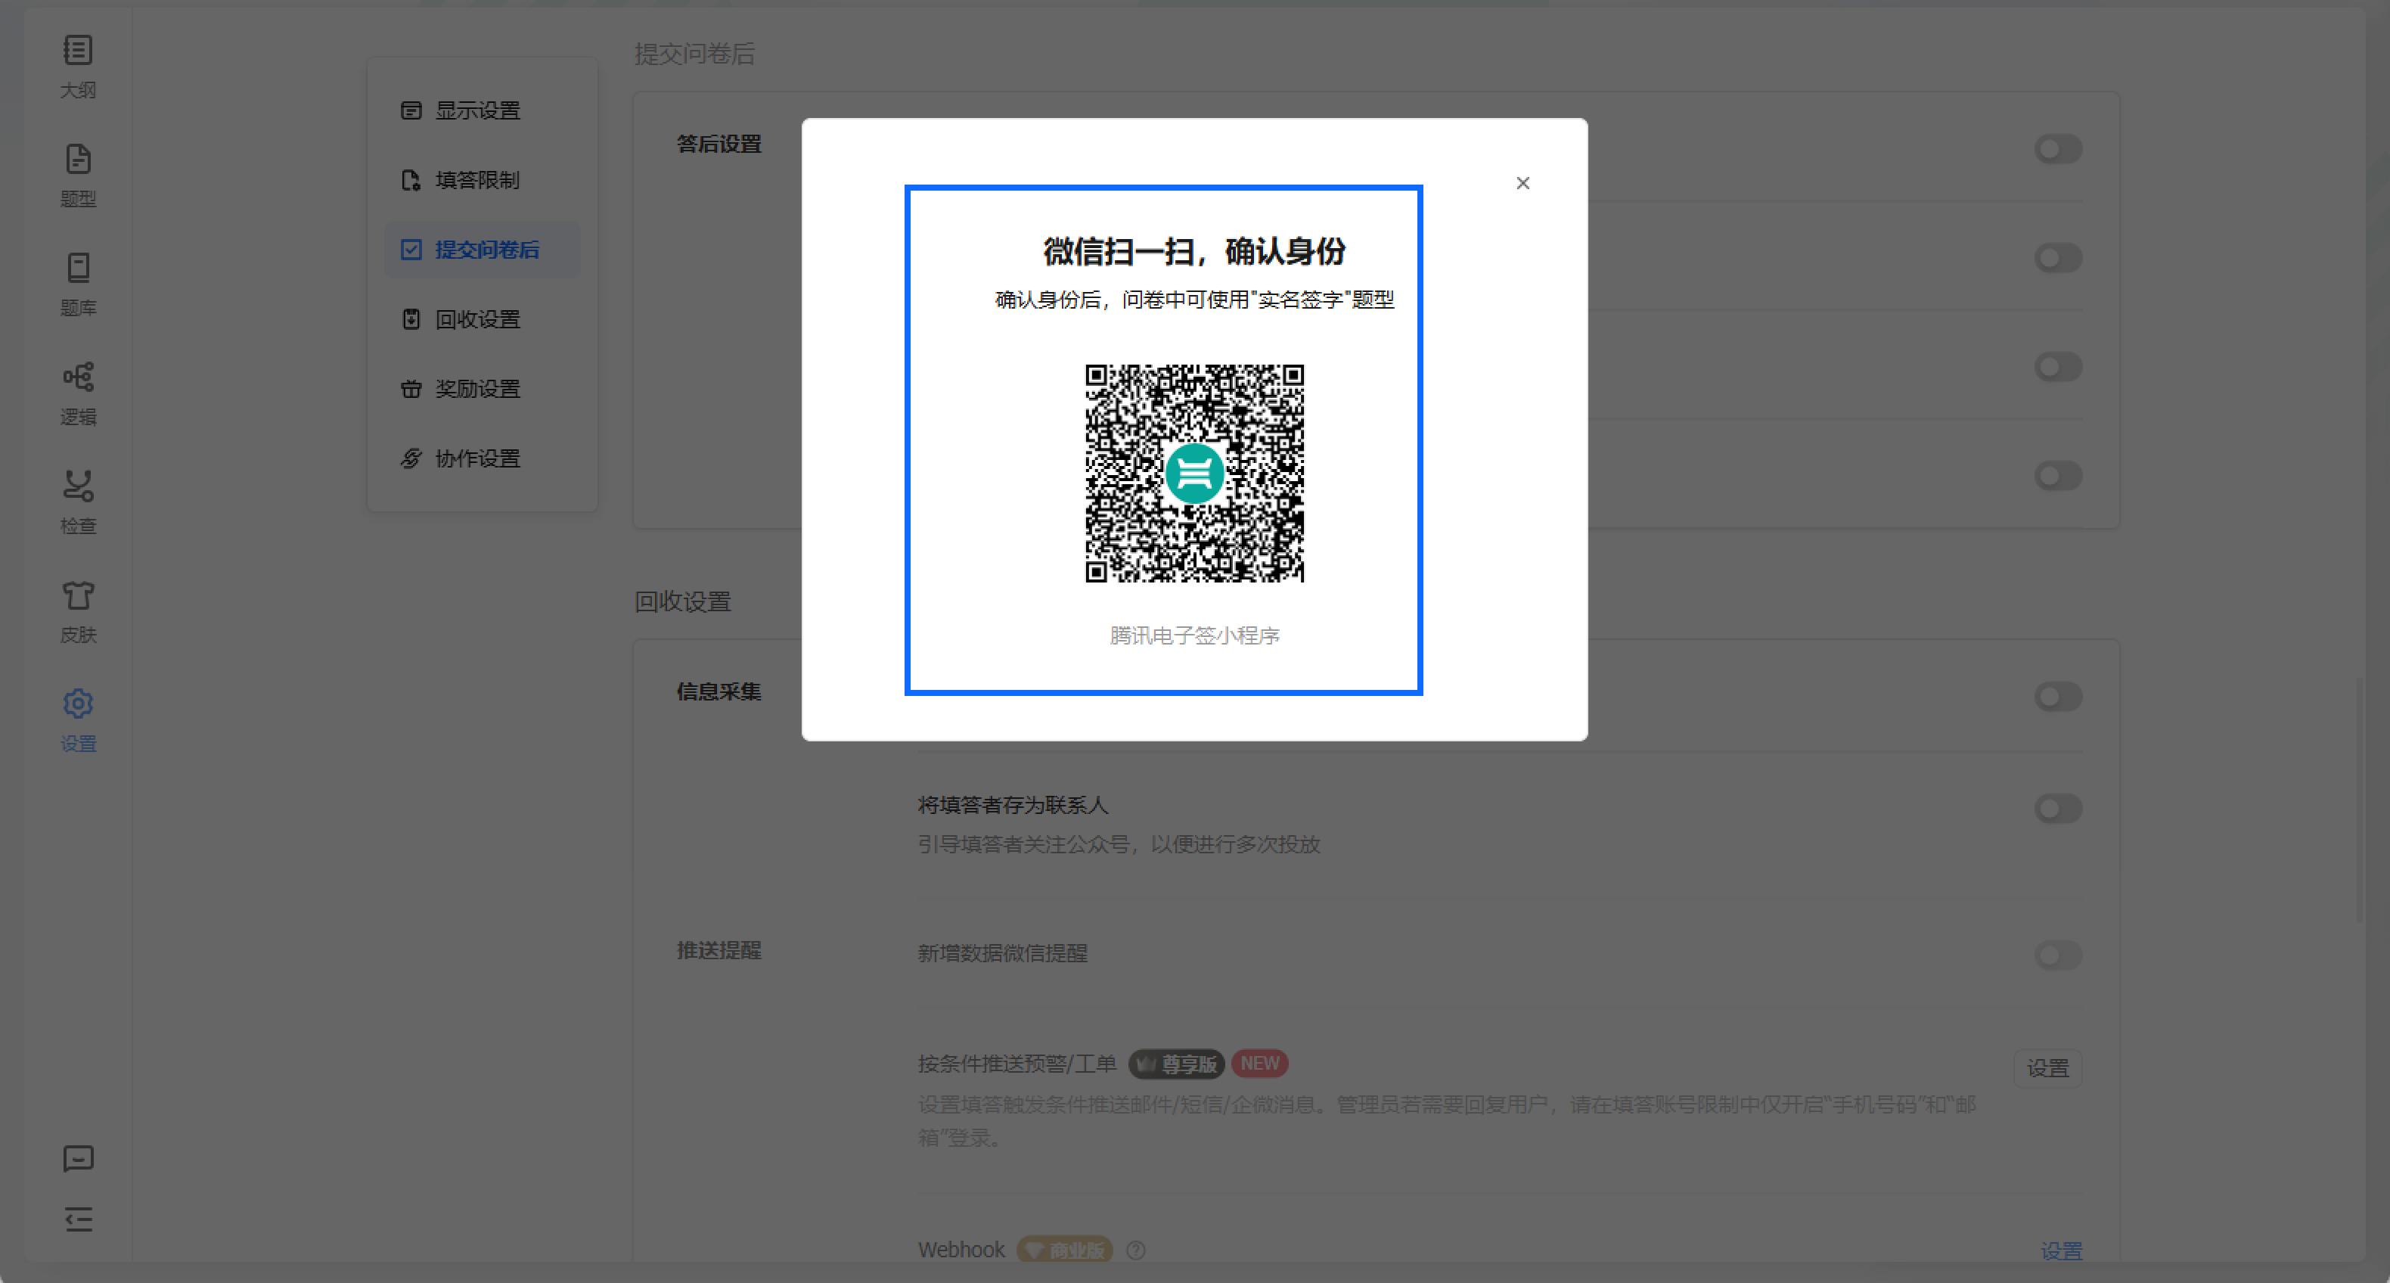Open the 检查 check panel
The height and width of the screenshot is (1283, 2390).
pyautogui.click(x=78, y=502)
